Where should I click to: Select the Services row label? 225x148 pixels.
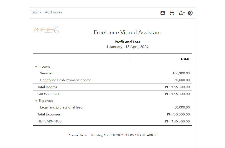pyautogui.click(x=46, y=73)
